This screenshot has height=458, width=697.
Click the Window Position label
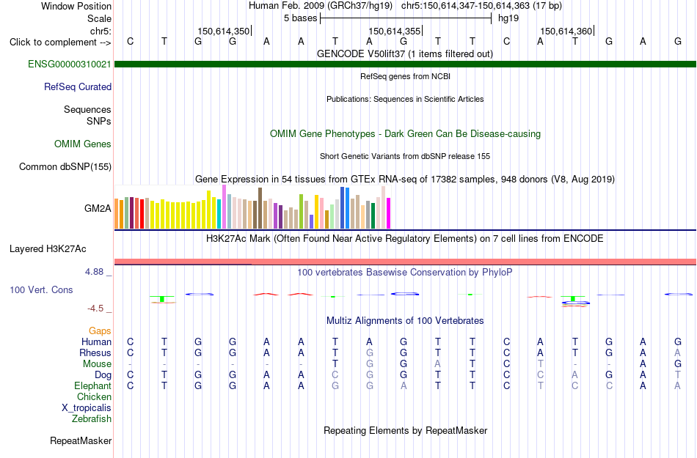coord(76,6)
